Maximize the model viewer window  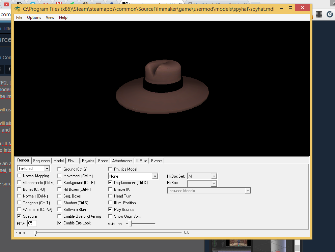click(290, 7)
